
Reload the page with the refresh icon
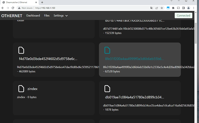click(13, 8)
